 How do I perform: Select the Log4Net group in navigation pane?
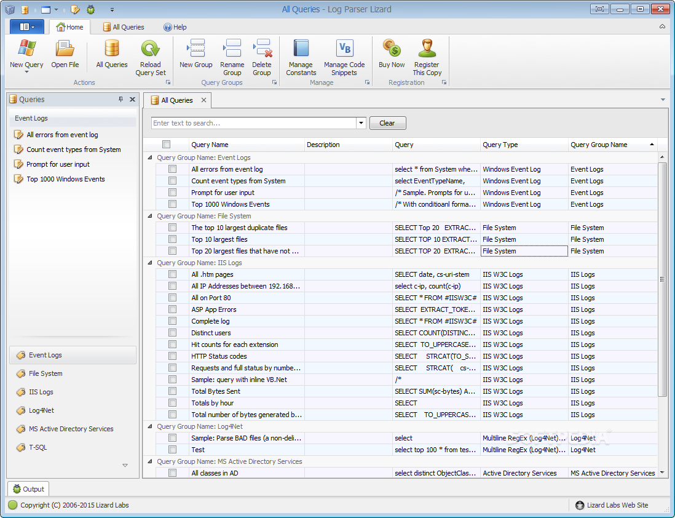tap(73, 410)
